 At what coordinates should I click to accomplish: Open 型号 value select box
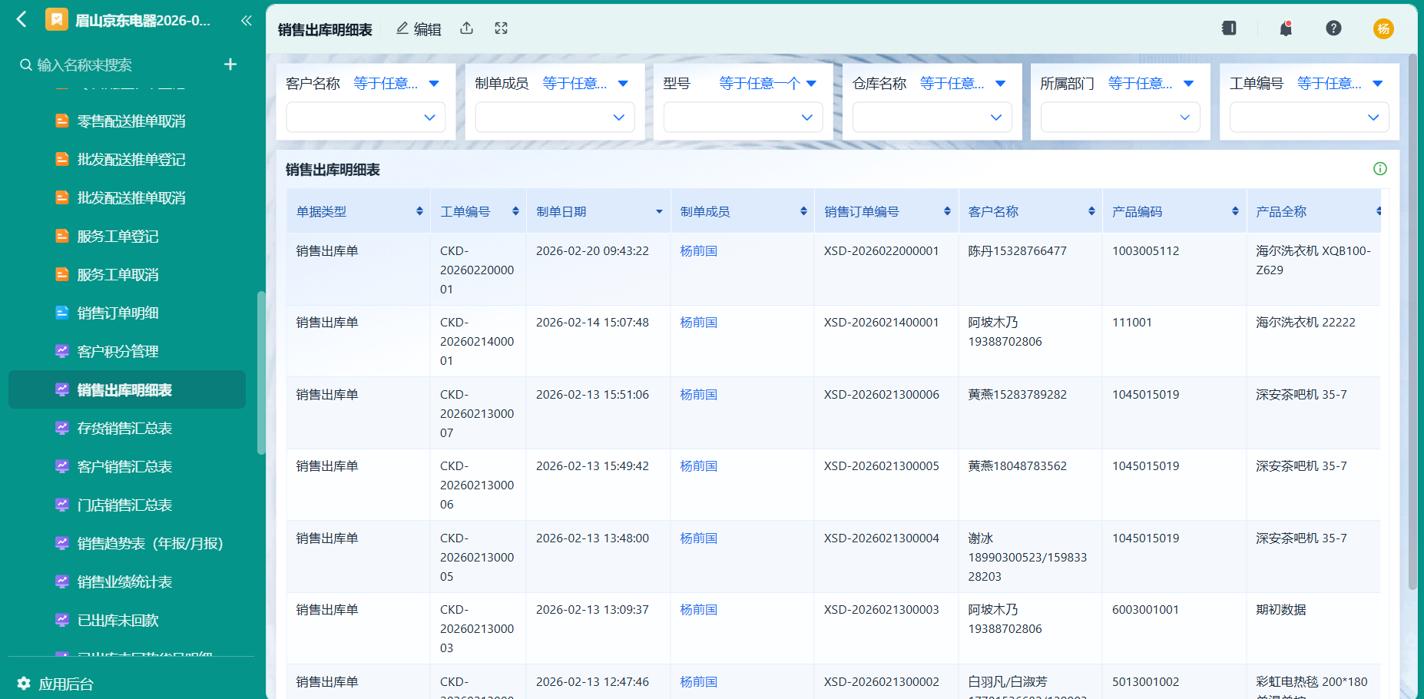point(743,118)
